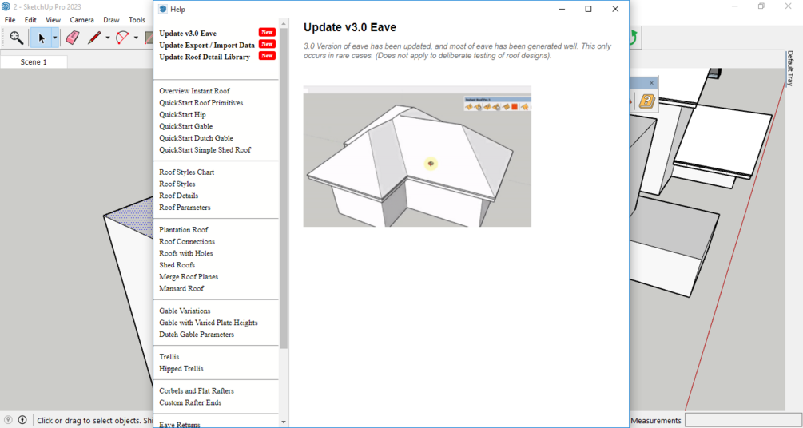Open the Roof Connections topic
This screenshot has width=803, height=428.
pyautogui.click(x=187, y=242)
